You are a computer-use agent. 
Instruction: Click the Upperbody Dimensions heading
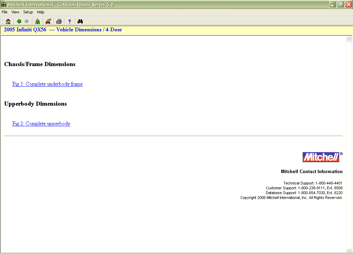(36, 104)
